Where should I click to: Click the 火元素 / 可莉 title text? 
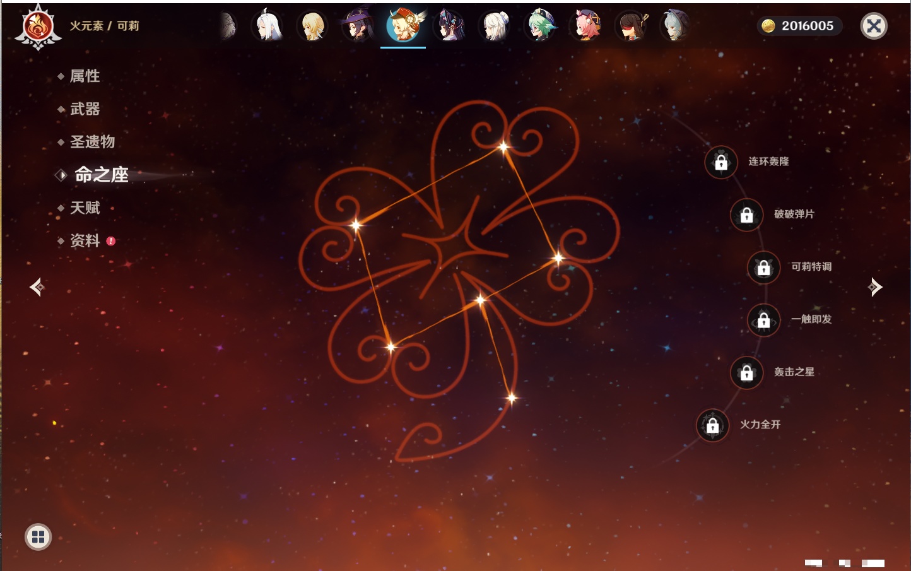click(104, 26)
